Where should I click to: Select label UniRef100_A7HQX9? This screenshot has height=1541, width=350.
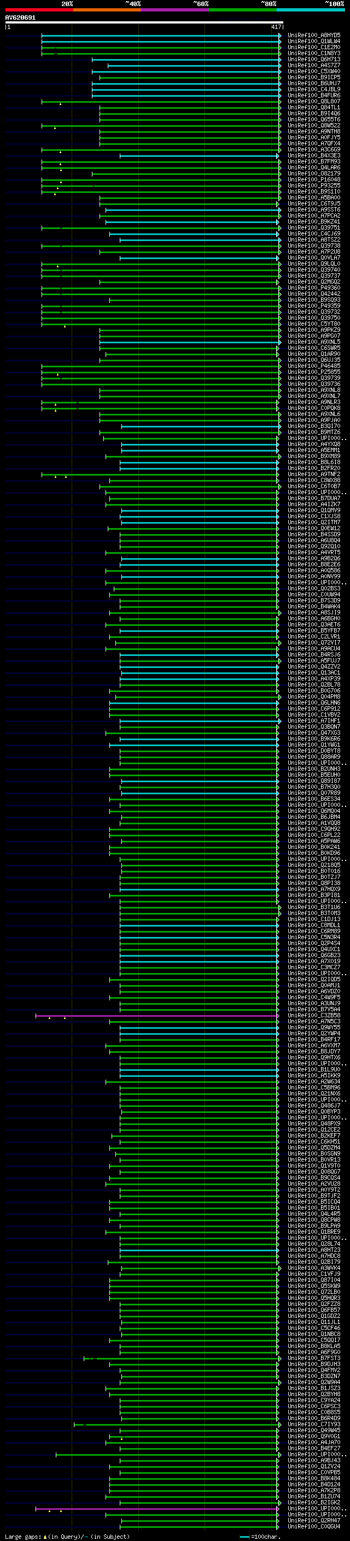tap(314, 889)
